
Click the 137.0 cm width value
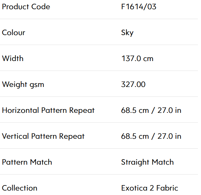tap(137, 59)
